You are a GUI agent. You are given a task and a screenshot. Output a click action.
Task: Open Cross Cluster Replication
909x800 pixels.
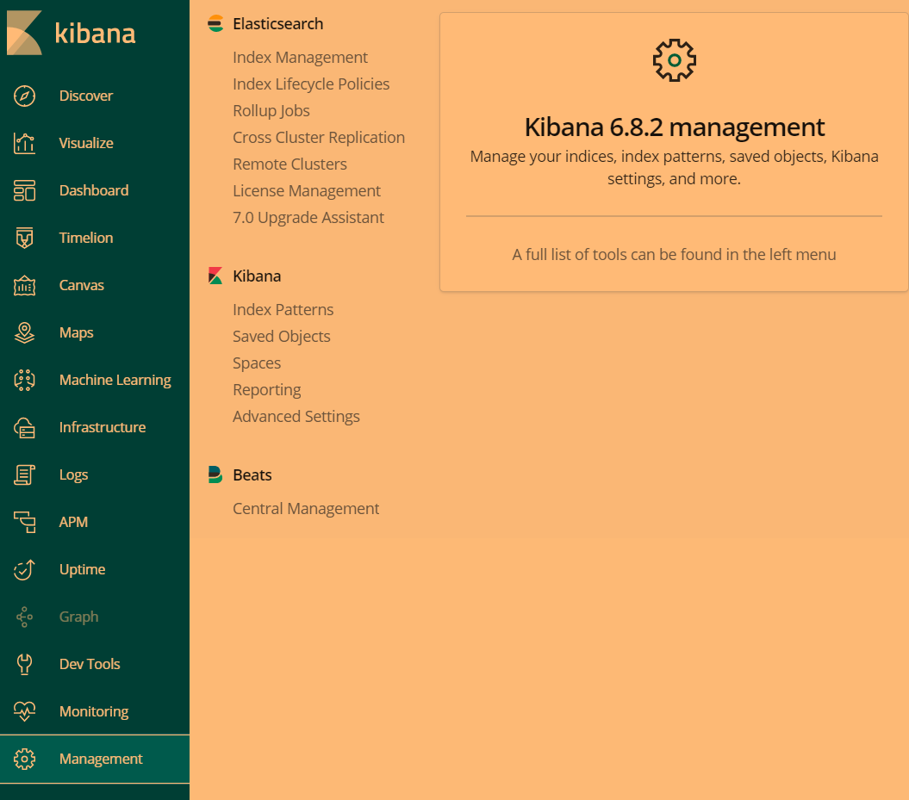(319, 137)
